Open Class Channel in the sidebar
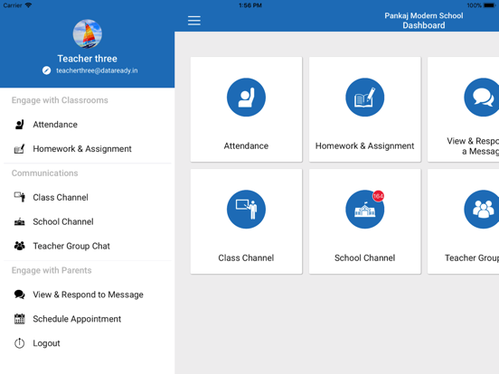This screenshot has height=374, width=499. pyautogui.click(x=61, y=198)
